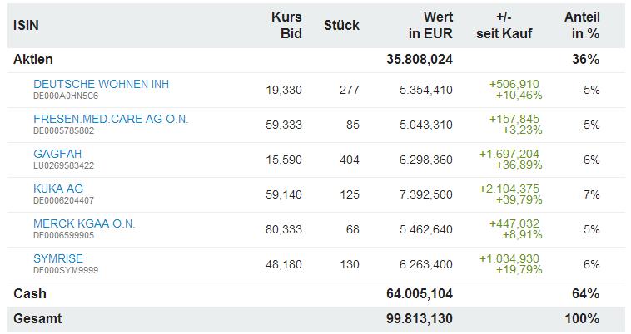
Task: Click the ISIN code LU0269583422
Action: coord(64,165)
